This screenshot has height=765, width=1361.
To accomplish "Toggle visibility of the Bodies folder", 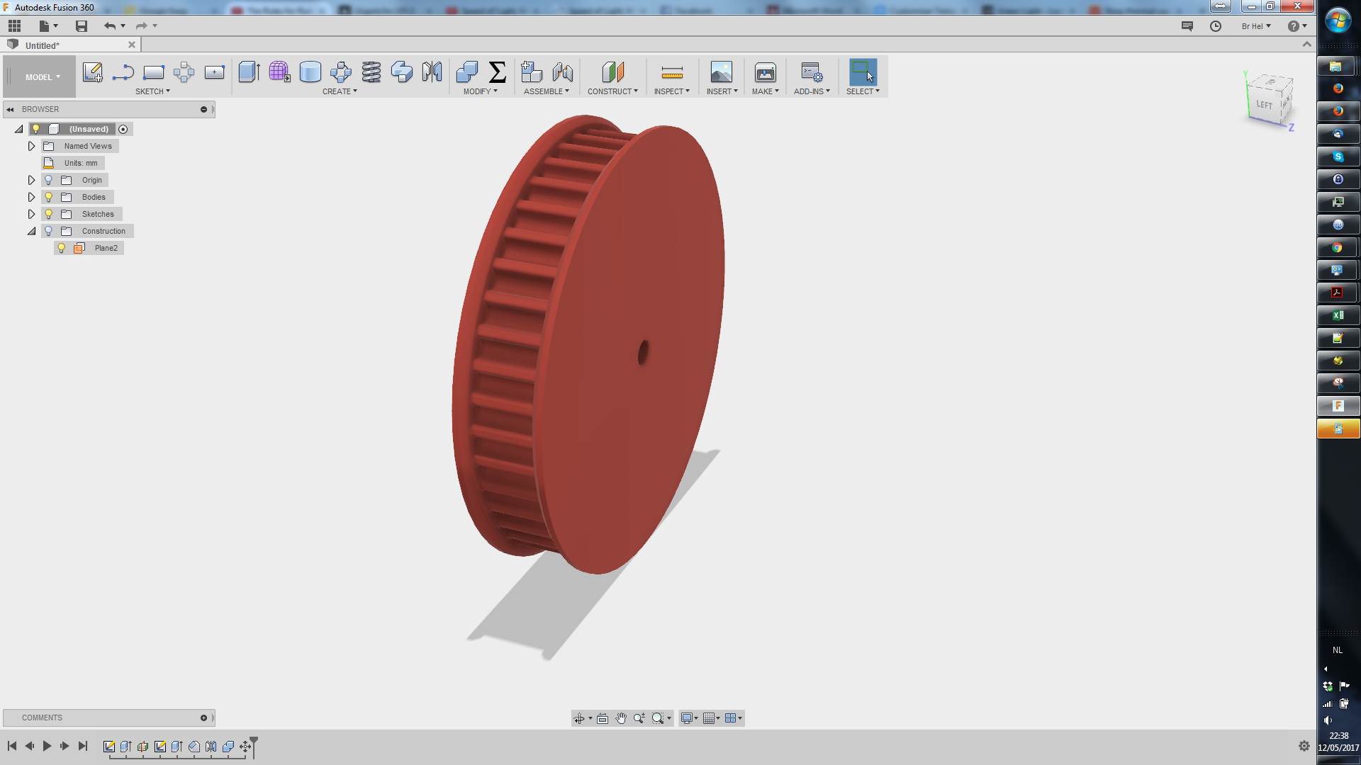I will pos(47,196).
